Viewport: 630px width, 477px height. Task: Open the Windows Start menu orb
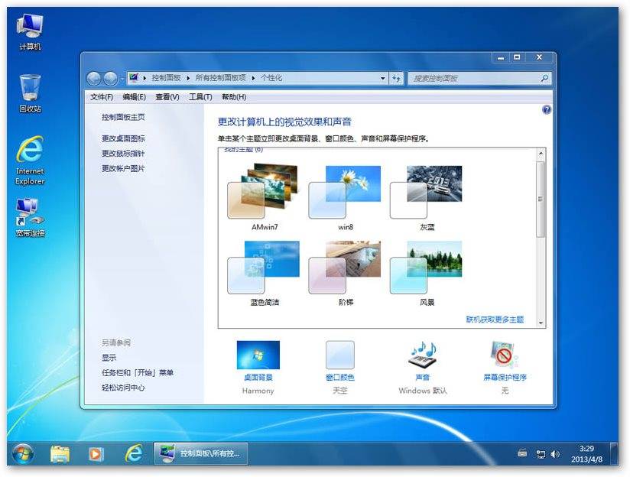coord(23,454)
